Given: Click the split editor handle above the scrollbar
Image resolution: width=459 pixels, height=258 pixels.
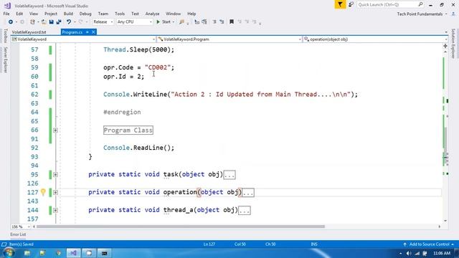Looking at the screenshot, I should pos(445,46).
